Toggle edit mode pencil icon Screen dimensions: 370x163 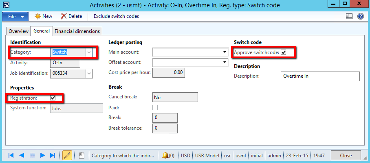[67, 155]
